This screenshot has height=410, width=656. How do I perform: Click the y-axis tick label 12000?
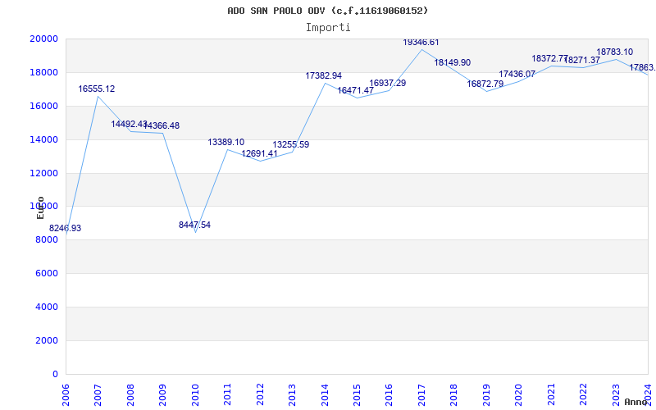point(44,173)
